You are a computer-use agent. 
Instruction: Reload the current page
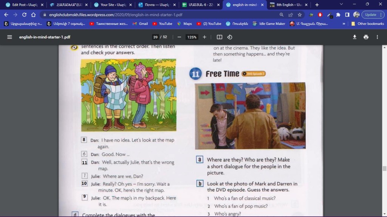(x=24, y=15)
